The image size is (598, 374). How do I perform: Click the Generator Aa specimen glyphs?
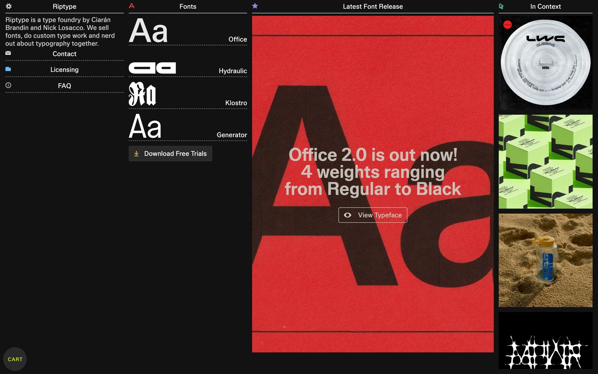pyautogui.click(x=145, y=127)
